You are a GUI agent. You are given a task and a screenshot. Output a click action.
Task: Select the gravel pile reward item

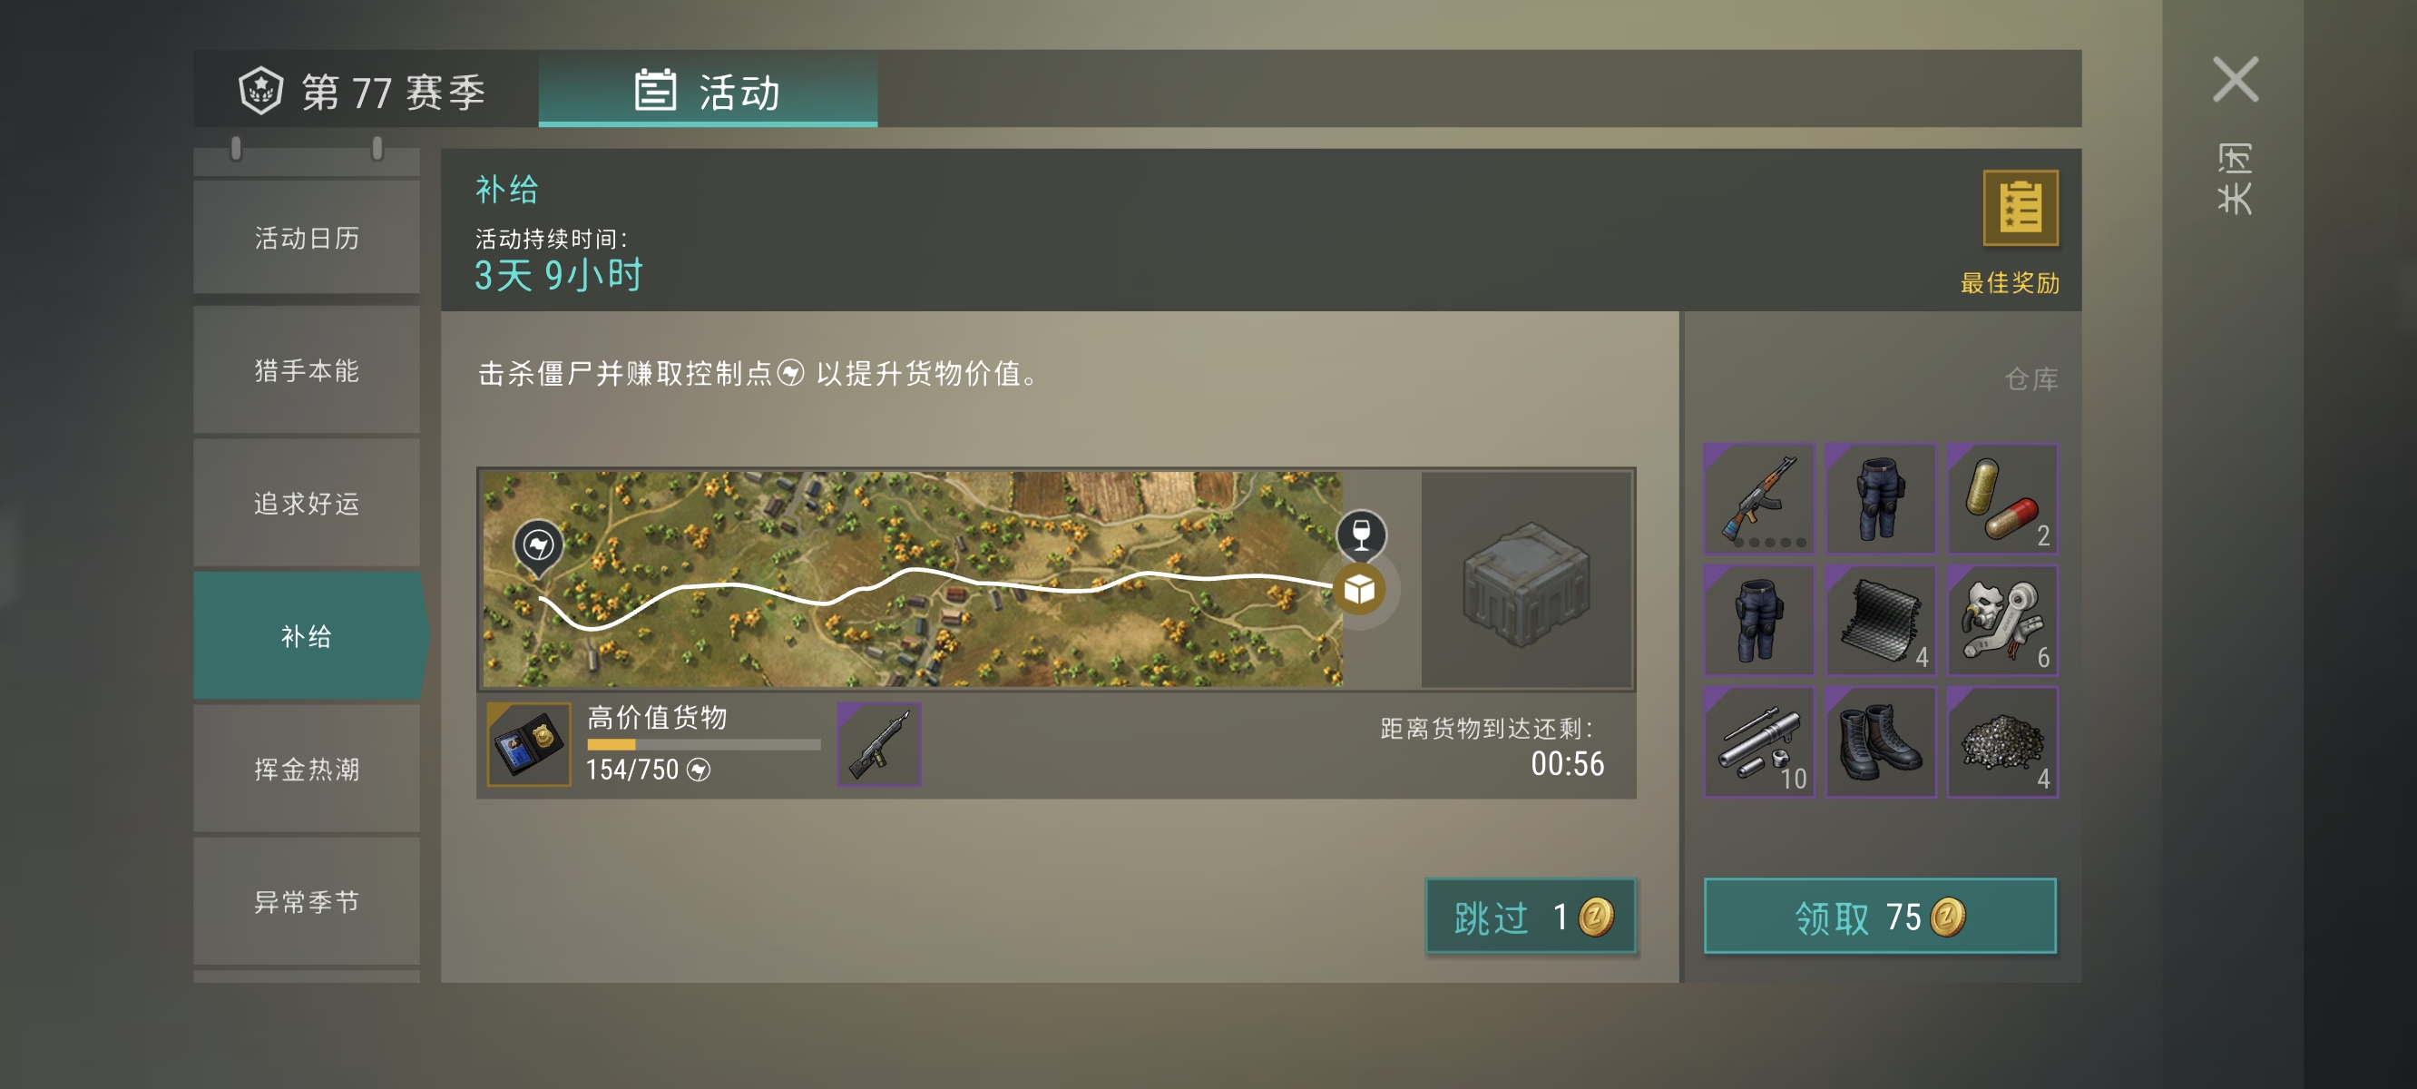(2002, 741)
